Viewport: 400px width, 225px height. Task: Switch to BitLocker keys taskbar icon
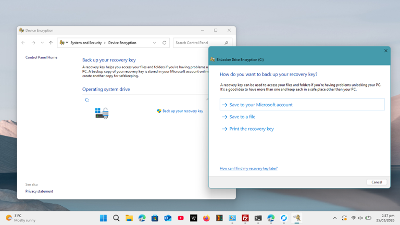click(297, 218)
